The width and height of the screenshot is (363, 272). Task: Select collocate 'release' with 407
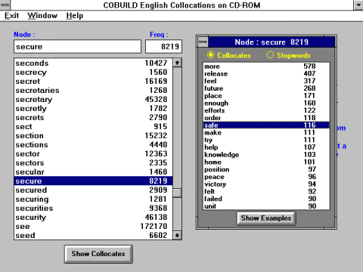[x=266, y=73]
